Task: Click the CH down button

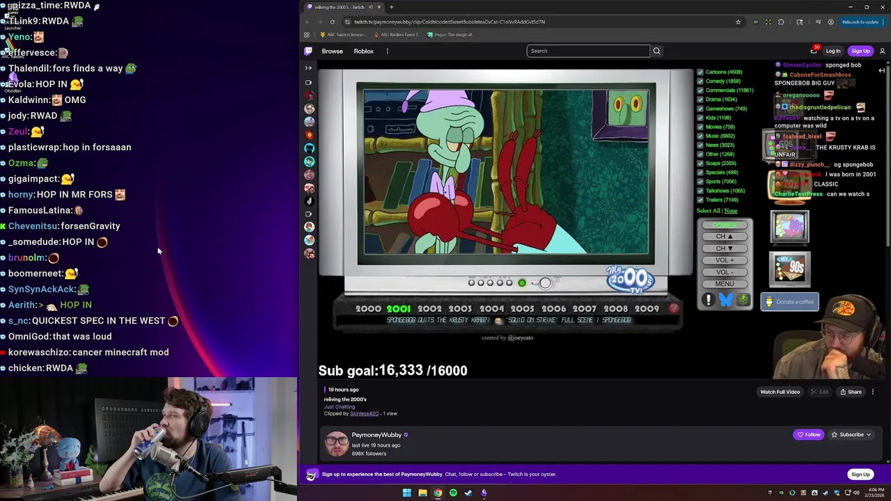Action: [x=724, y=248]
